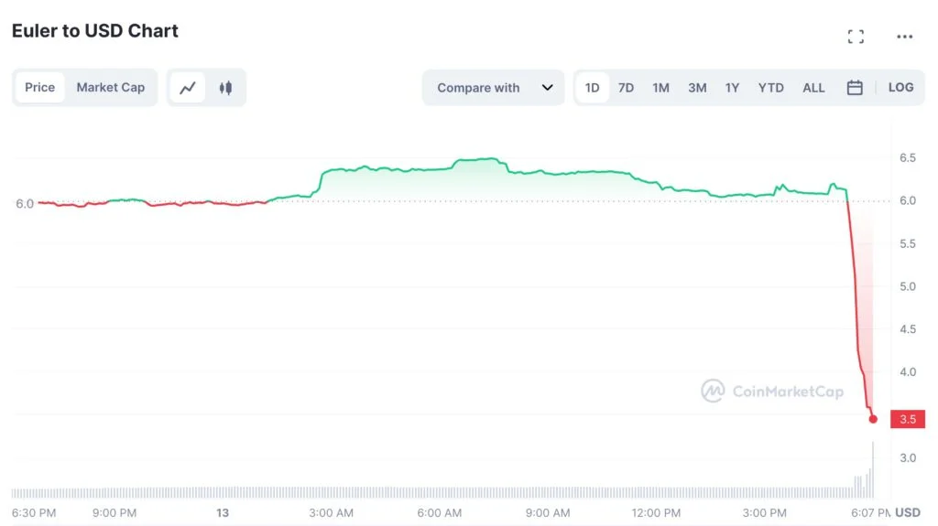Click the red 3.5 current price label
This screenshot has height=526, width=938.
click(907, 419)
